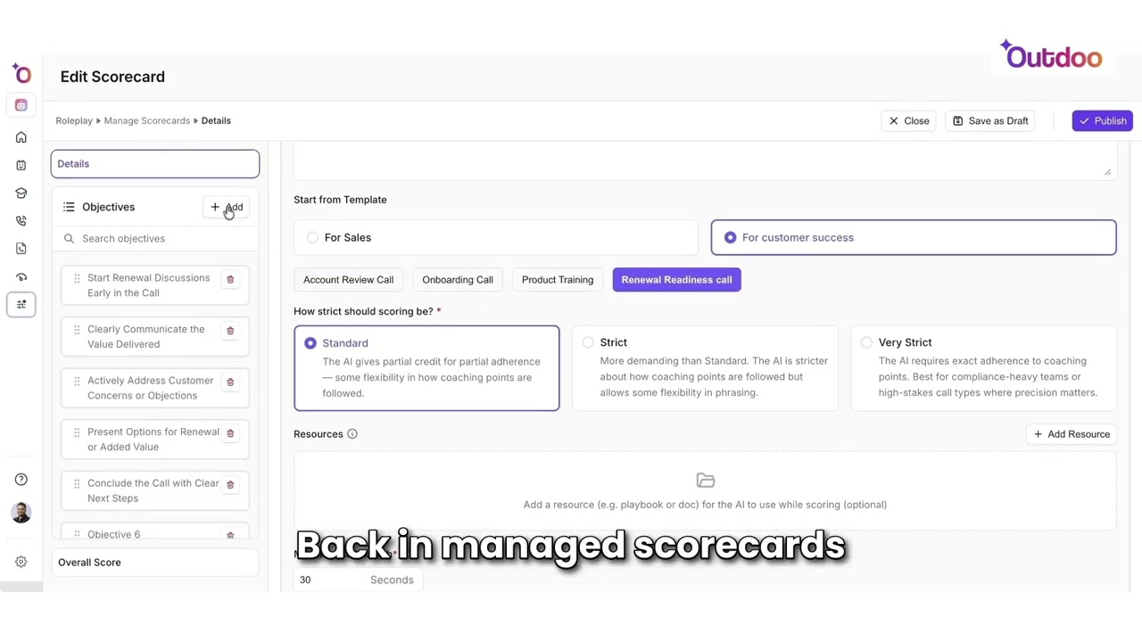The height and width of the screenshot is (642, 1142).
Task: Go to Roleplay breadcrumb
Action: click(x=74, y=120)
